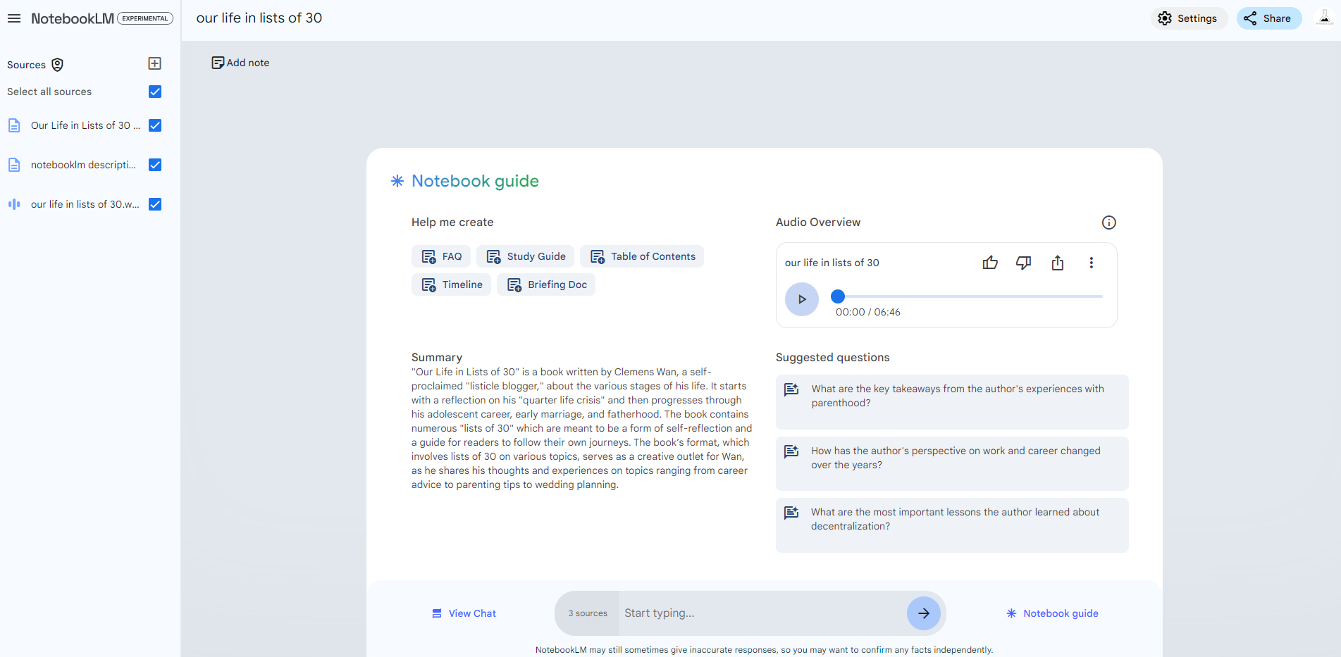Viewport: 1341px width, 657px height.
Task: Click the 00:00 / 06:46 time label
Action: click(x=867, y=312)
